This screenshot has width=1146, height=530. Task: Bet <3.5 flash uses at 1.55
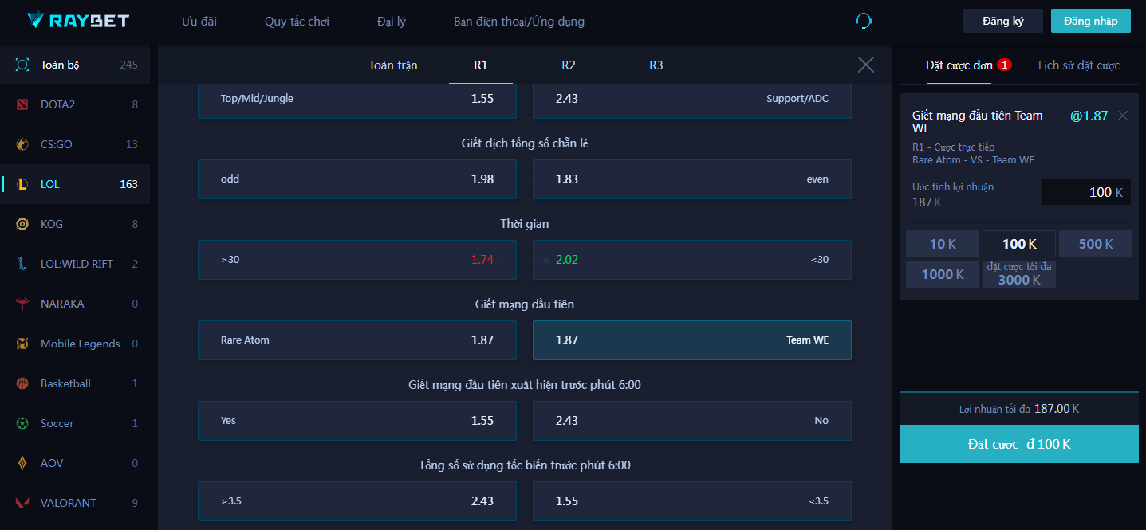coord(692,501)
